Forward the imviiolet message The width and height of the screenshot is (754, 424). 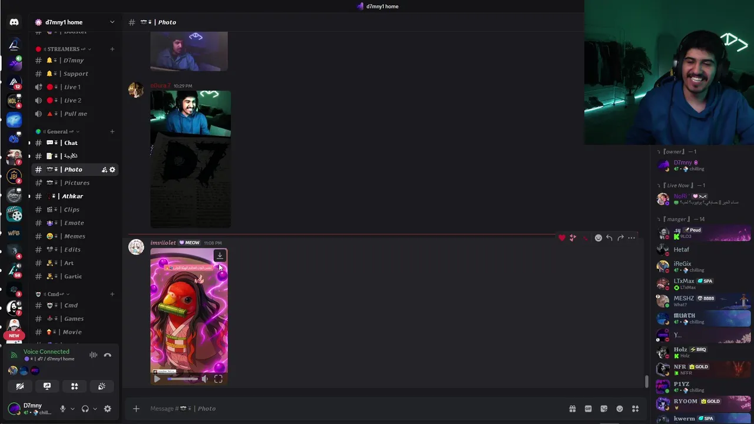click(x=620, y=238)
